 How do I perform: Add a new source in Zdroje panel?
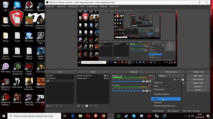click(x=79, y=106)
